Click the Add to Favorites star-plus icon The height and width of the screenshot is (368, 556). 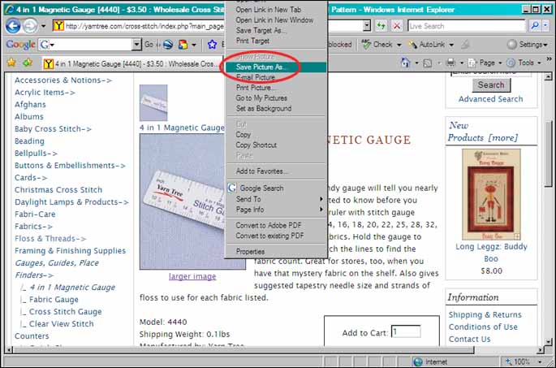coord(28,63)
